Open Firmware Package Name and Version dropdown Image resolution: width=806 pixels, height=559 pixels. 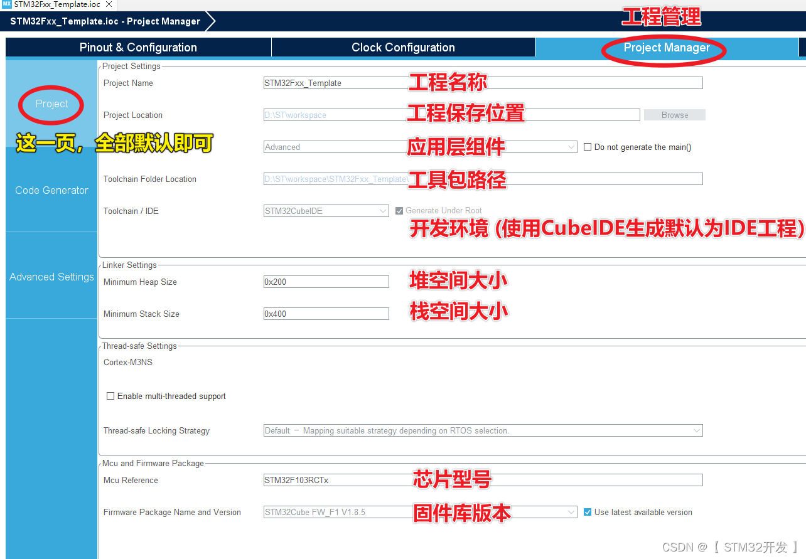(x=420, y=512)
